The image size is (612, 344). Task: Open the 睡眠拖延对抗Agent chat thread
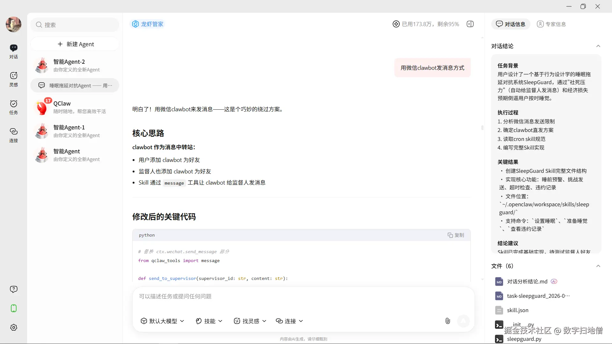(75, 85)
